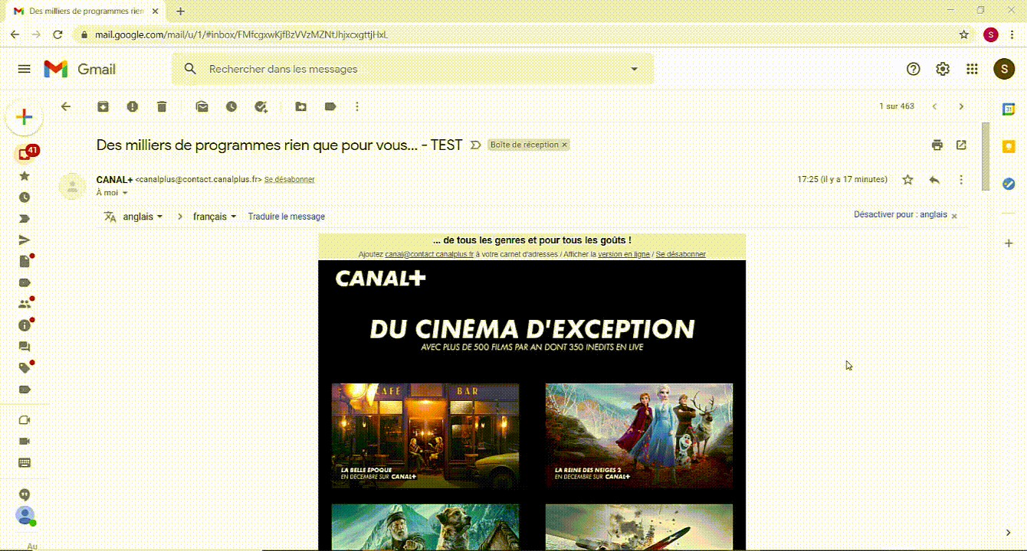
Task: Reply to the CANAL+ message
Action: [x=934, y=180]
